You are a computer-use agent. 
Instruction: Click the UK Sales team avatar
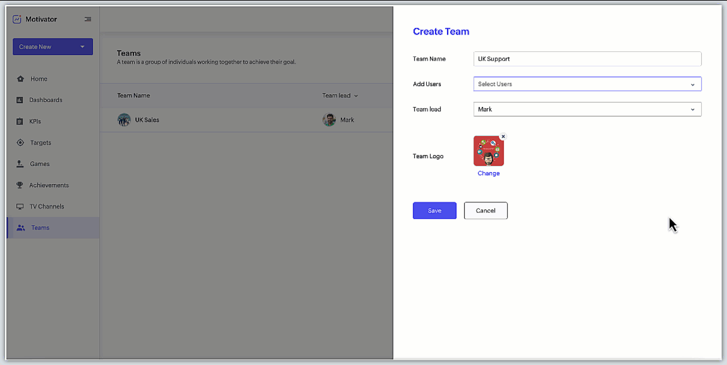(x=124, y=120)
